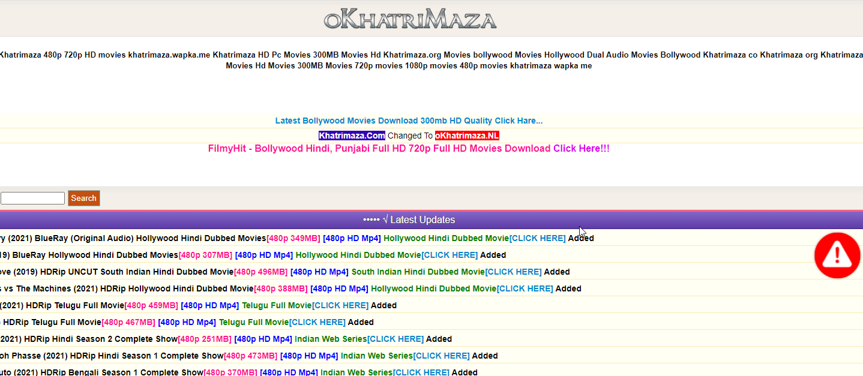Image resolution: width=863 pixels, height=376 pixels.
Task: Click the red warning alert icon
Action: coord(838,255)
